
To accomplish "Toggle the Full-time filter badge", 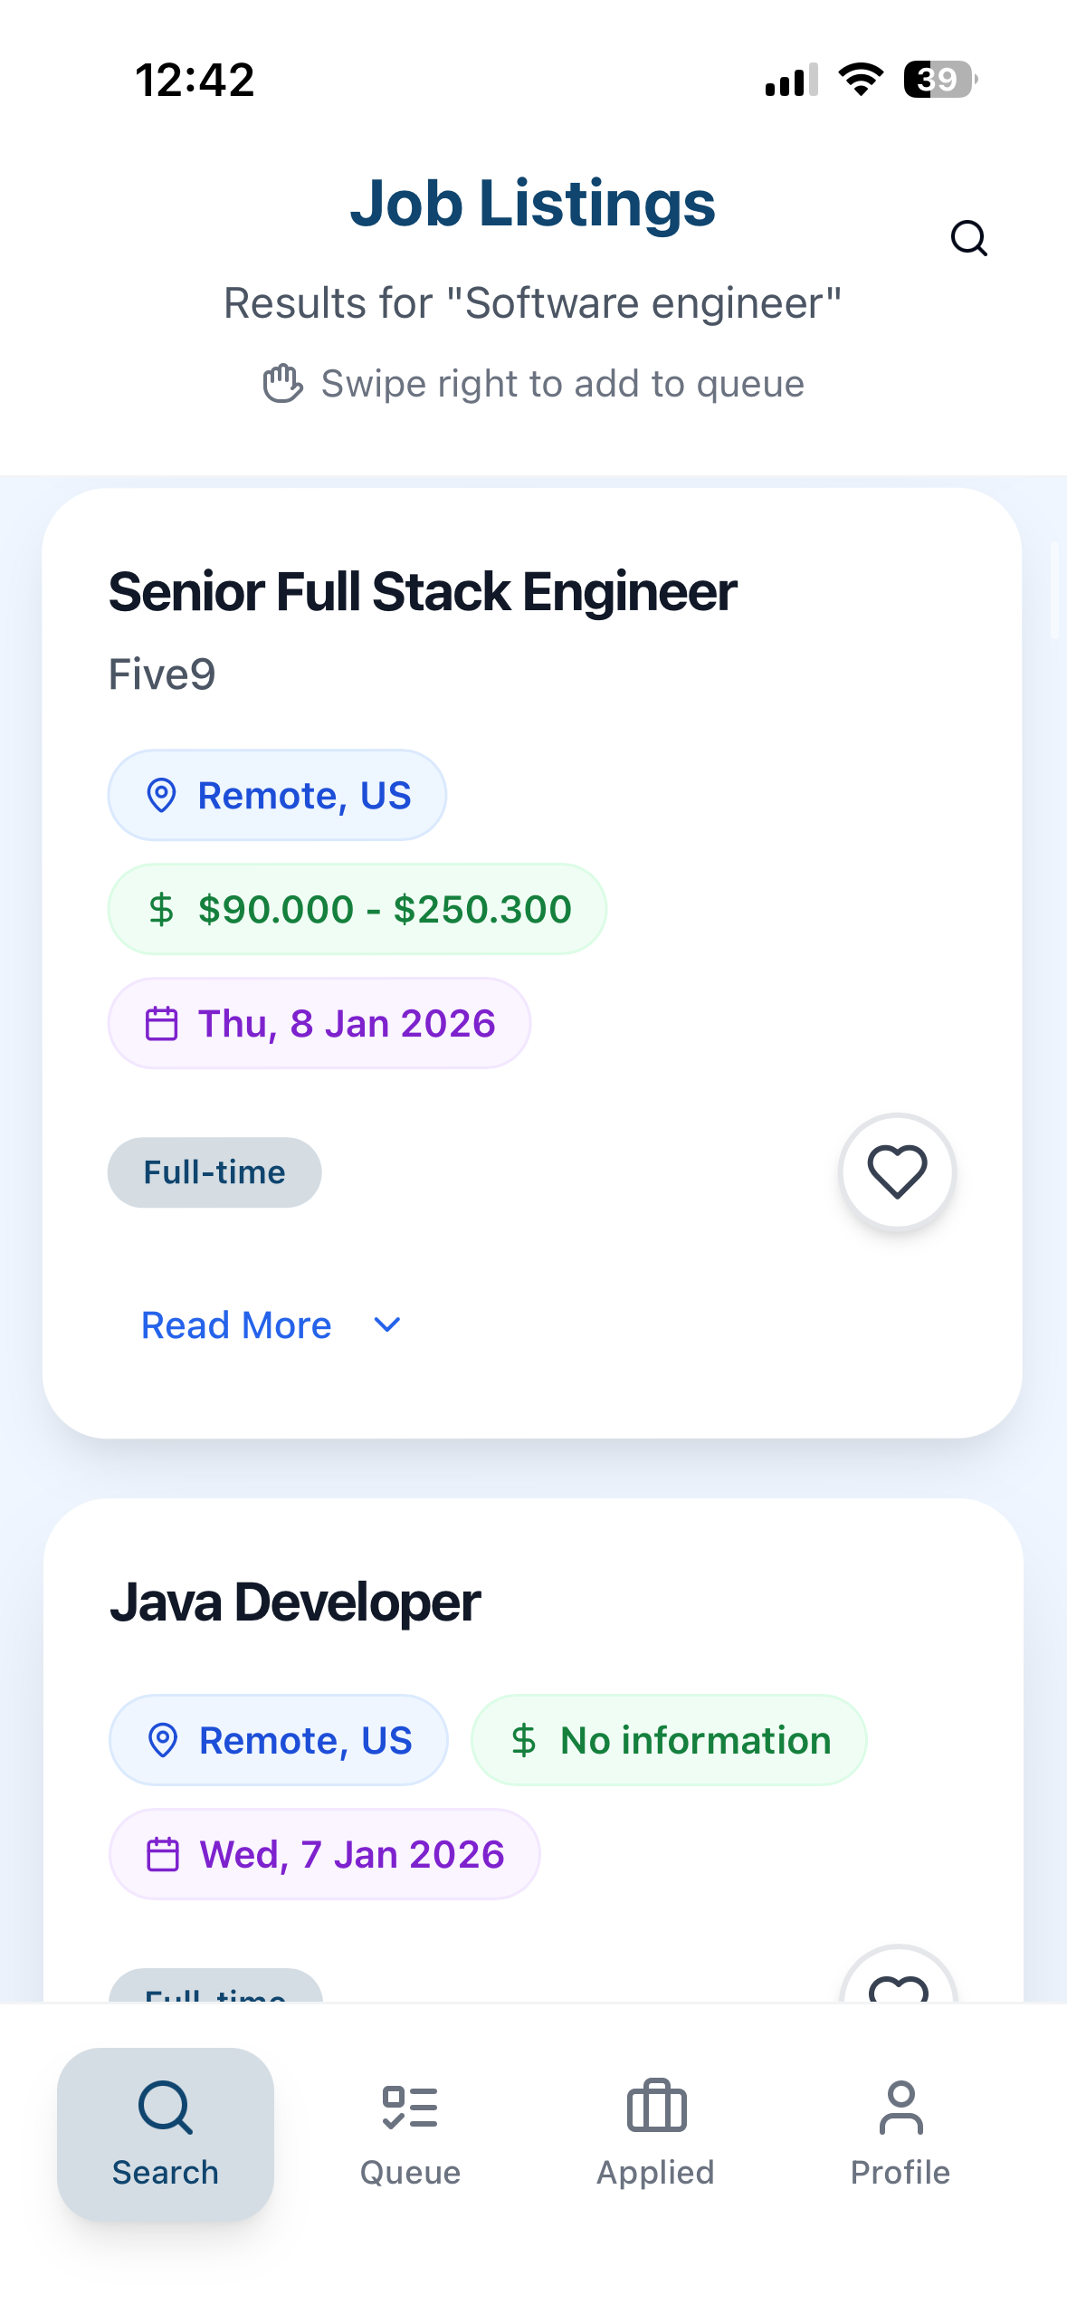I will coord(214,1171).
